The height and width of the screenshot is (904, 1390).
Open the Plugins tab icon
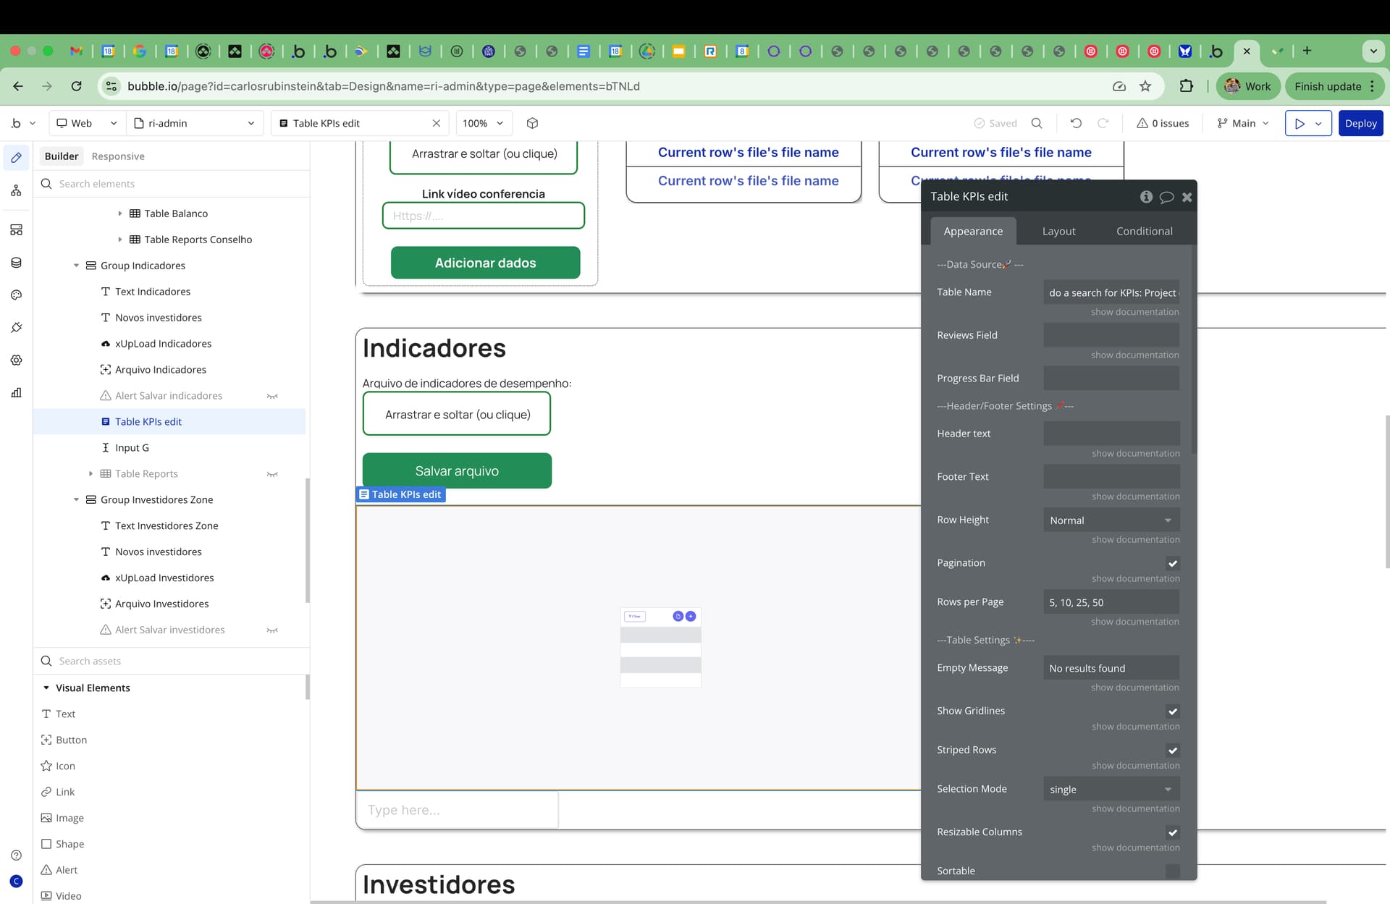pos(16,328)
